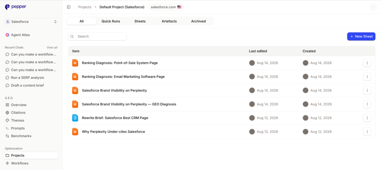
Task: Select Projects in the Optimization section
Action: click(x=31, y=156)
